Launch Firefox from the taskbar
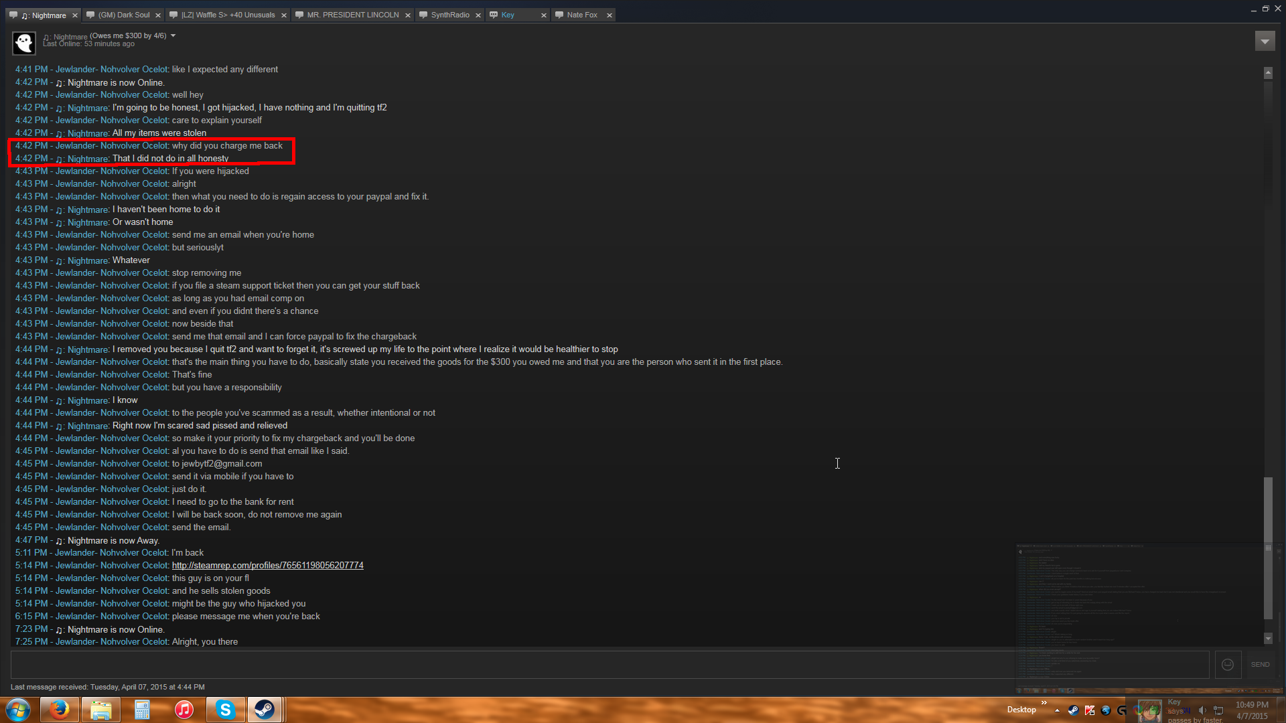This screenshot has height=723, width=1286. [x=60, y=710]
